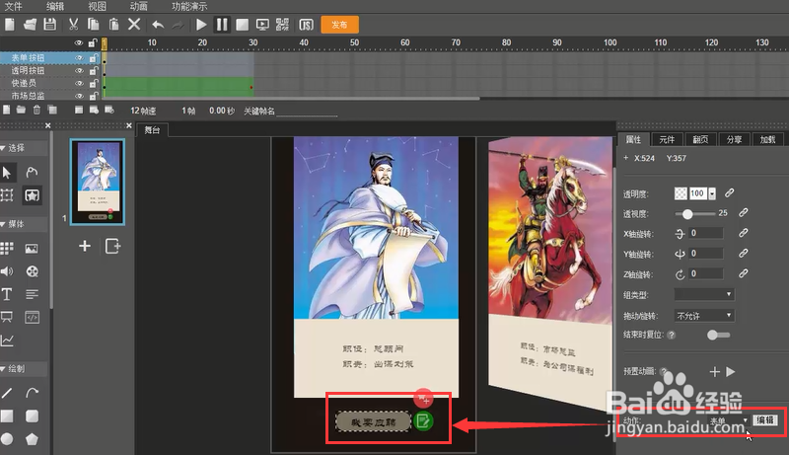Hide the 市场总监 layer
This screenshot has width=789, height=455.
click(x=79, y=95)
